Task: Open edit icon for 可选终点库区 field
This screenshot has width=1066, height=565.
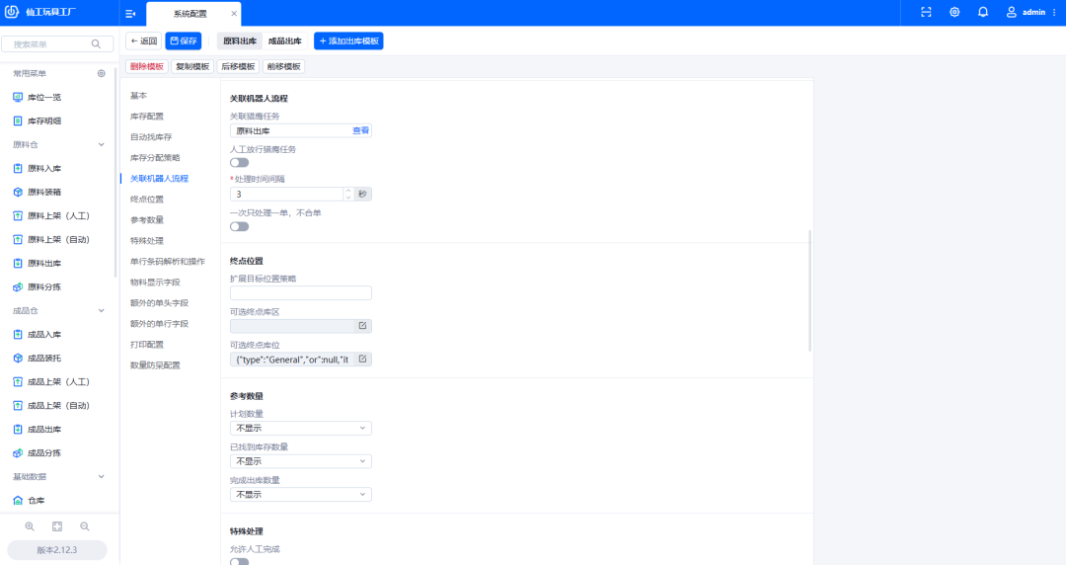Action: click(x=362, y=326)
